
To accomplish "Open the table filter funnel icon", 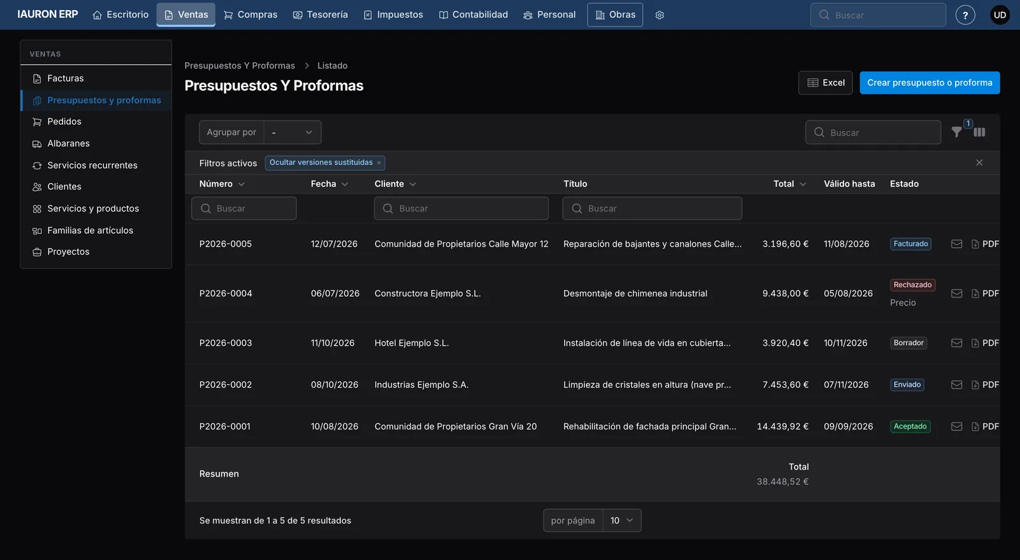I will [957, 132].
